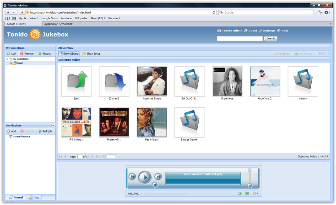336x205 pixels.
Task: Switch to Show Albums view
Action: [x=69, y=54]
